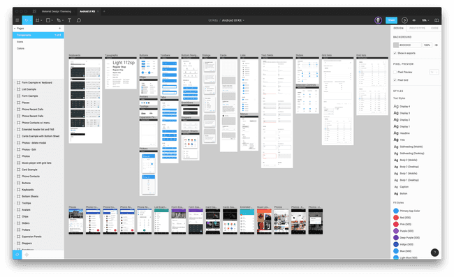The image size is (454, 277).
Task: Open the main hamburger menu
Action: click(x=17, y=20)
